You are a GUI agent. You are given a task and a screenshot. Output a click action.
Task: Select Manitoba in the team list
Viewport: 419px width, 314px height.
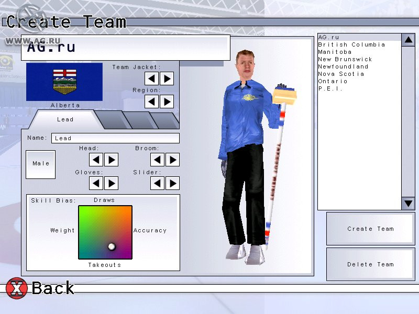[359, 52]
